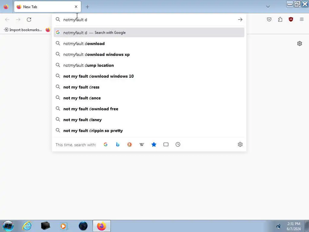The width and height of the screenshot is (309, 232).
Task: Open the Windows Start button
Action: click(x=8, y=226)
